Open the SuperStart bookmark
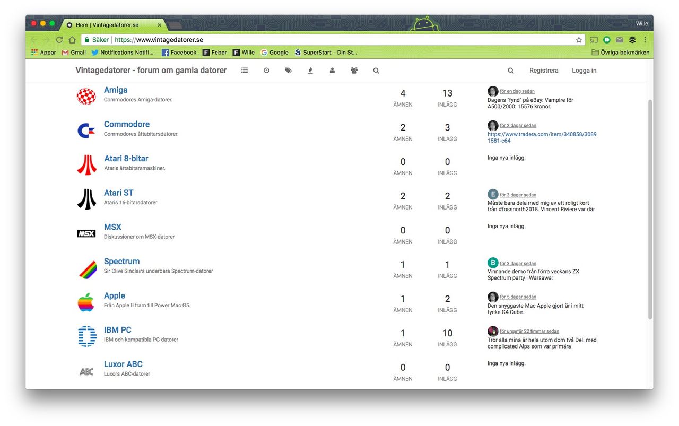 tap(326, 53)
